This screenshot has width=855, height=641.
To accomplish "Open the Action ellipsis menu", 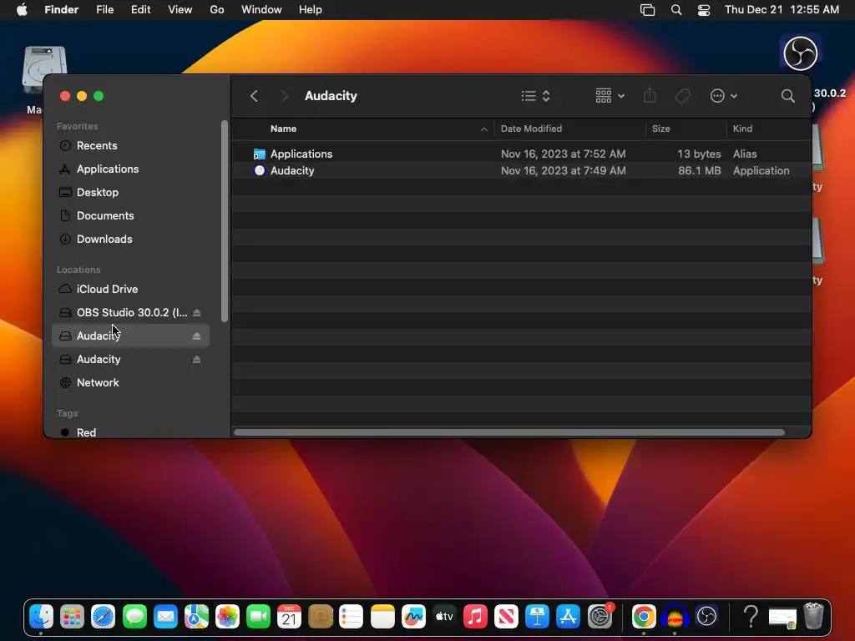I will [724, 96].
